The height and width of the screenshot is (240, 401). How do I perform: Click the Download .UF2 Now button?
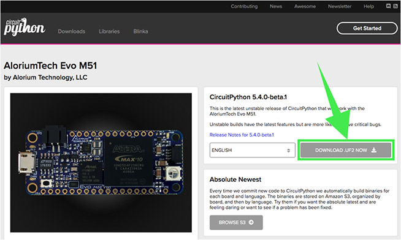(x=346, y=150)
